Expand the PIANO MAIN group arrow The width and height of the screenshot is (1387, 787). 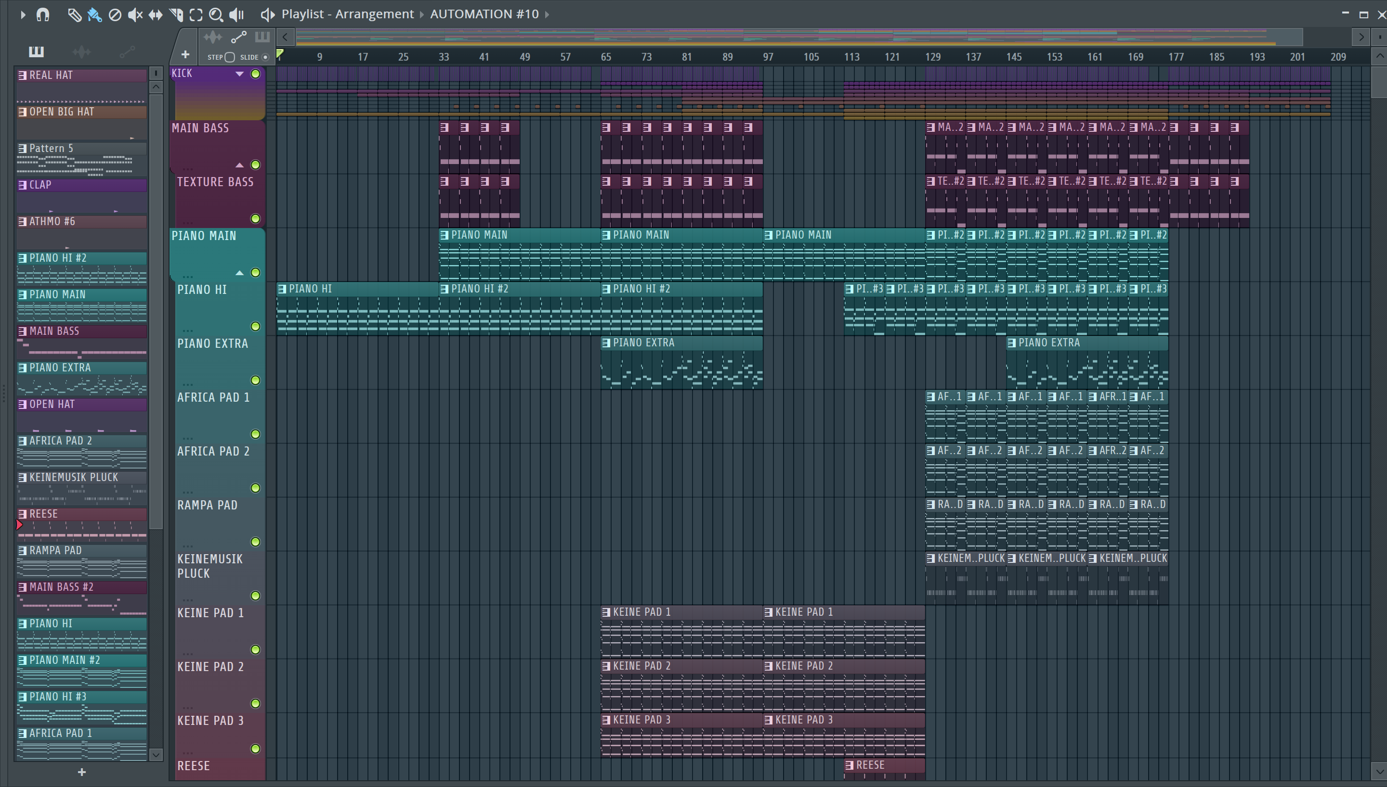(x=239, y=273)
